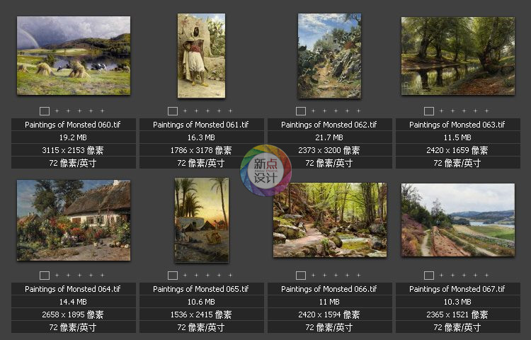Set second rating star for Monsted 064.tif
The width and height of the screenshot is (531, 340).
[x=69, y=275]
